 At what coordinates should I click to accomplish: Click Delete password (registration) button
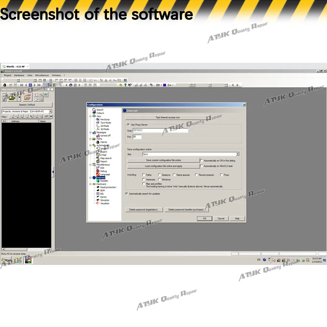point(144,210)
